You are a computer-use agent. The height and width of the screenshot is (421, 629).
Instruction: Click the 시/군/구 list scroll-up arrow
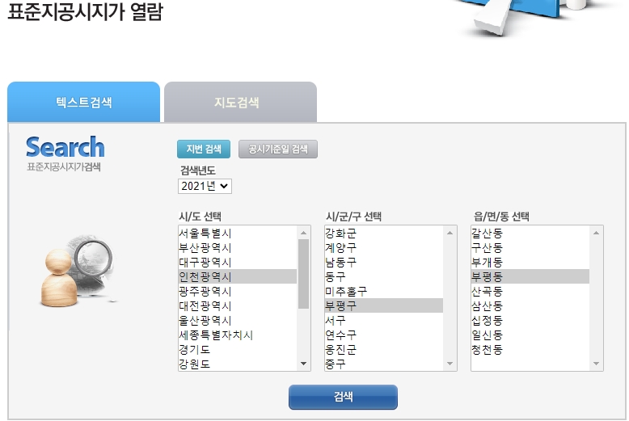pos(450,233)
